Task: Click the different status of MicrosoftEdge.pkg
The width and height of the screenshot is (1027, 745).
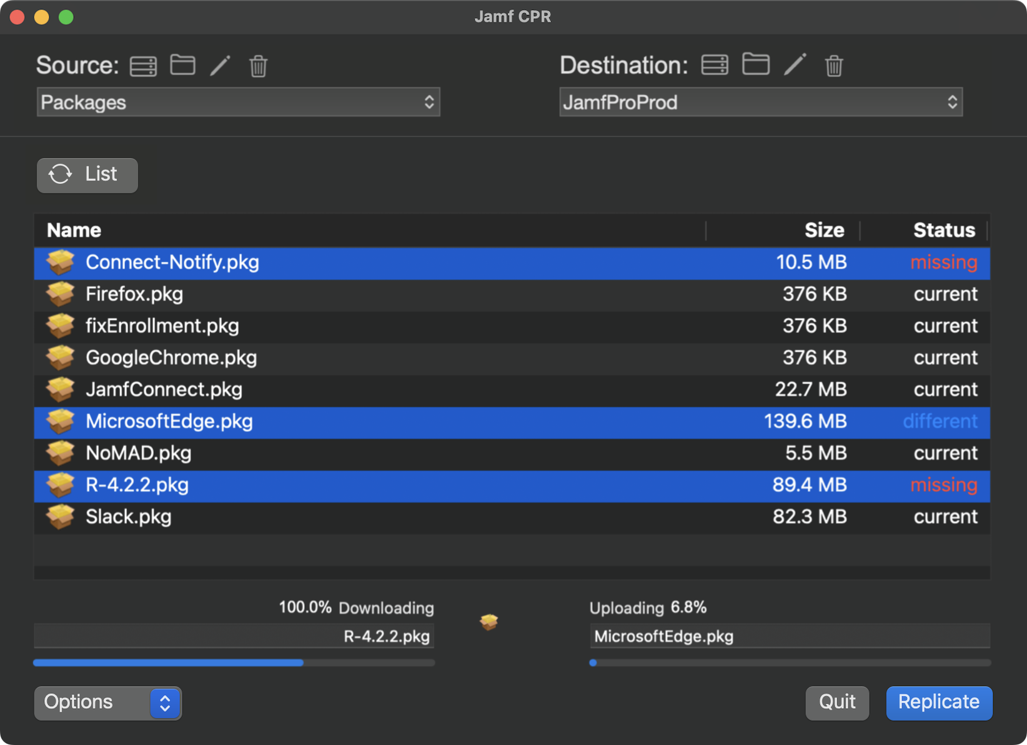Action: [x=940, y=422]
